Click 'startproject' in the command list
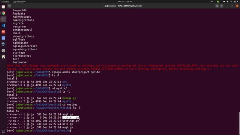240x135 pixels. [22, 56]
